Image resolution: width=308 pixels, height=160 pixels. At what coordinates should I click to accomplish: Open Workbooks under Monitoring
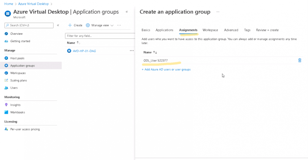[x=17, y=112]
